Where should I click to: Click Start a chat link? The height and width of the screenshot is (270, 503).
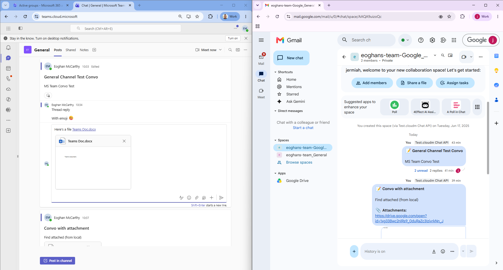click(x=303, y=128)
